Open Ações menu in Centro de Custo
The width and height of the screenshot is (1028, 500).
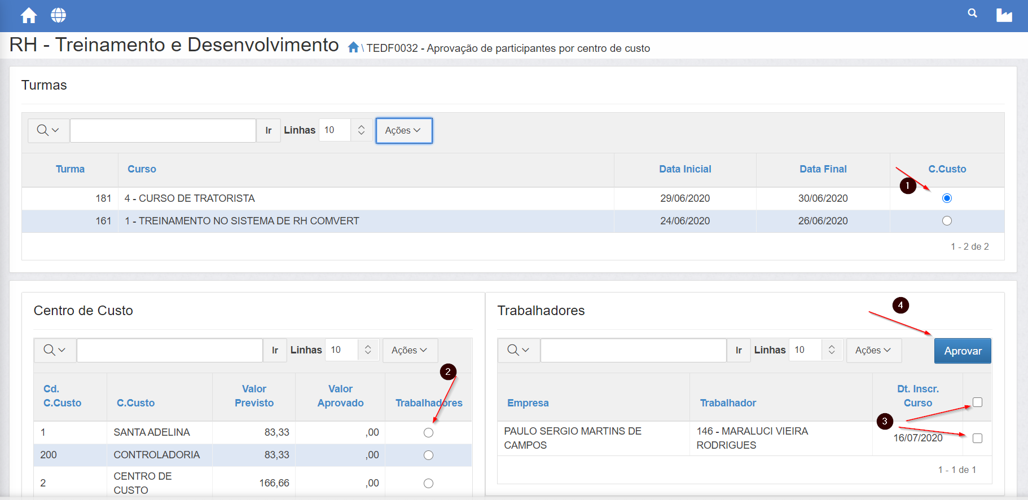(x=410, y=350)
